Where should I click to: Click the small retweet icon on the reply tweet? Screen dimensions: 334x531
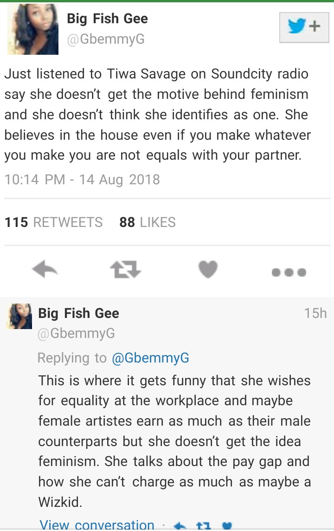click(204, 526)
